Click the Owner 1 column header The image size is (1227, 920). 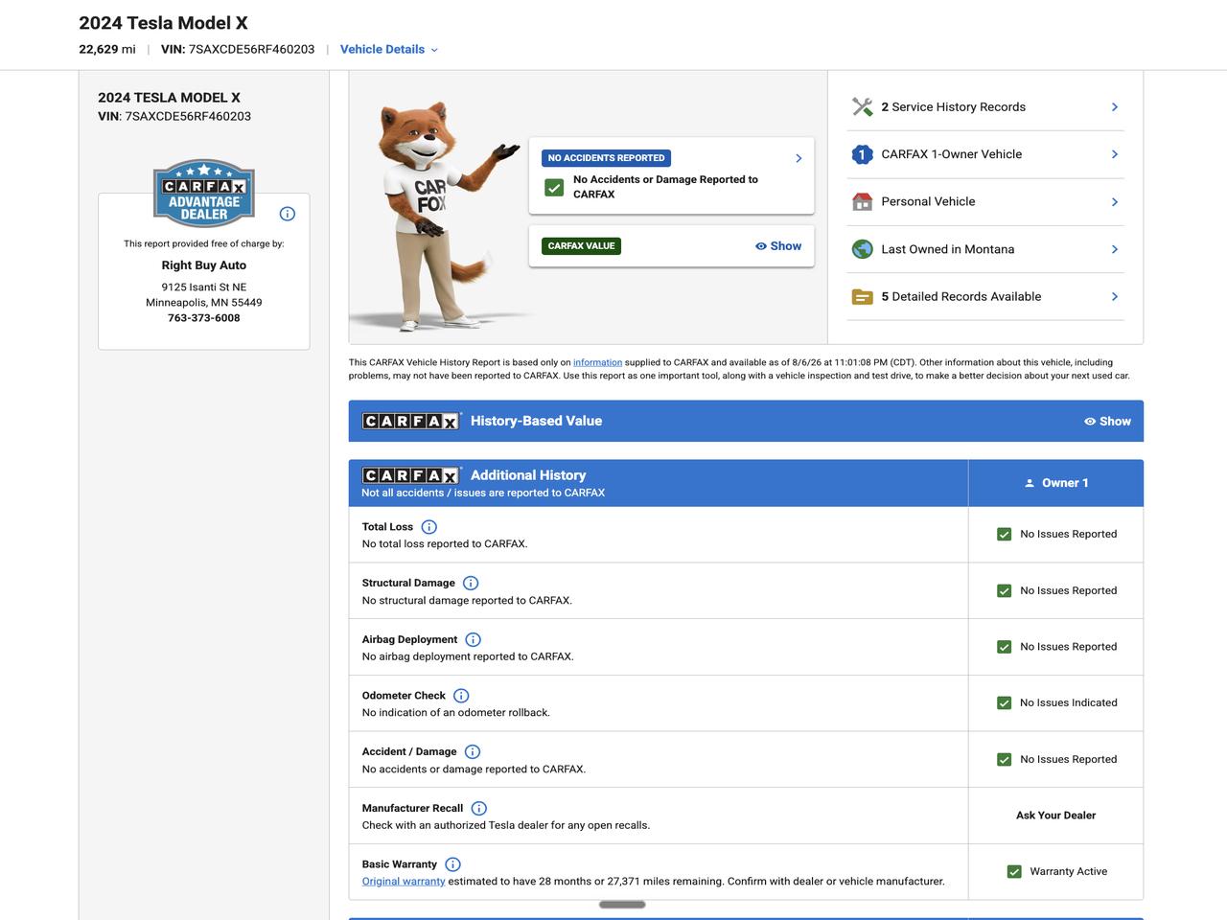pos(1055,483)
